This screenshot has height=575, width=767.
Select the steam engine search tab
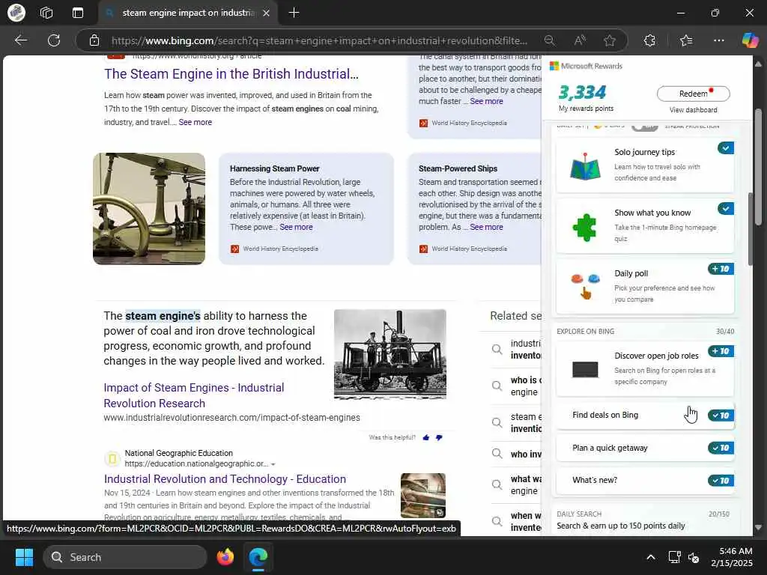point(188,13)
